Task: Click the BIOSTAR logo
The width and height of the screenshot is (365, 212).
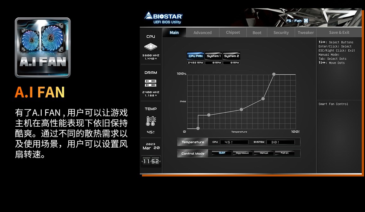Action: point(163,16)
